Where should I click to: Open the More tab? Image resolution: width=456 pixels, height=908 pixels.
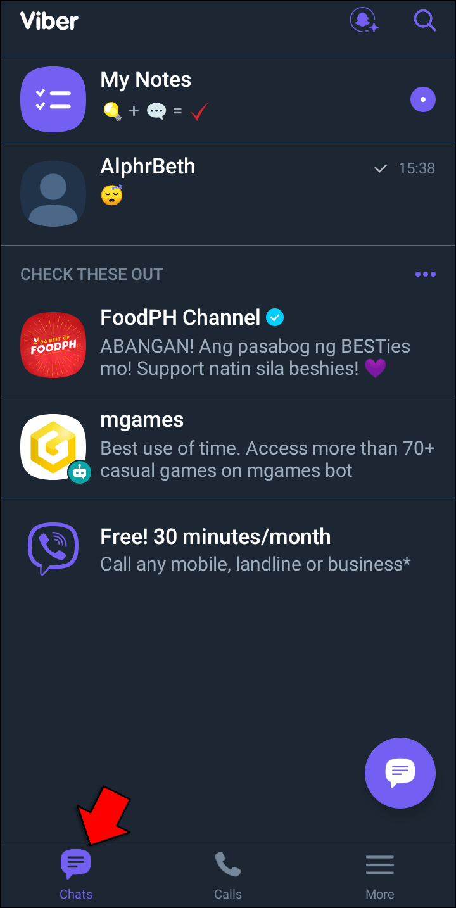(379, 875)
